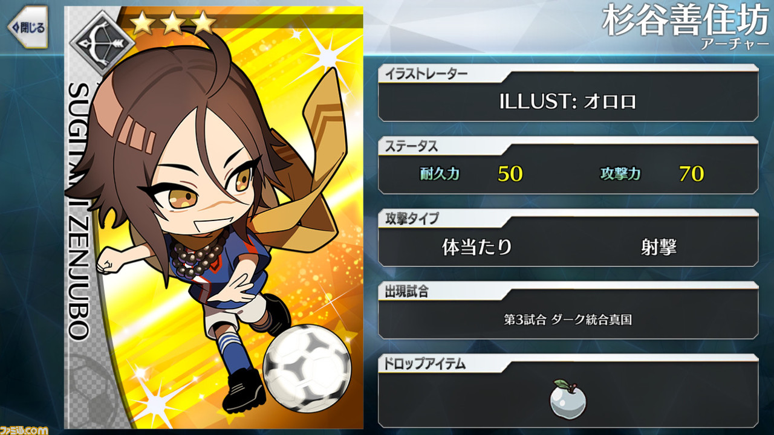The height and width of the screenshot is (435, 774).
Task: Click the 攻撃力 value 70
Action: (x=691, y=174)
